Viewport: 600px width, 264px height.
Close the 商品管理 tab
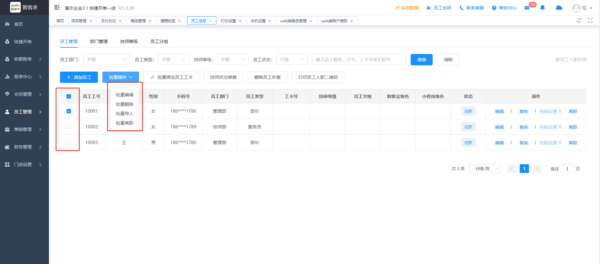[x=150, y=21]
